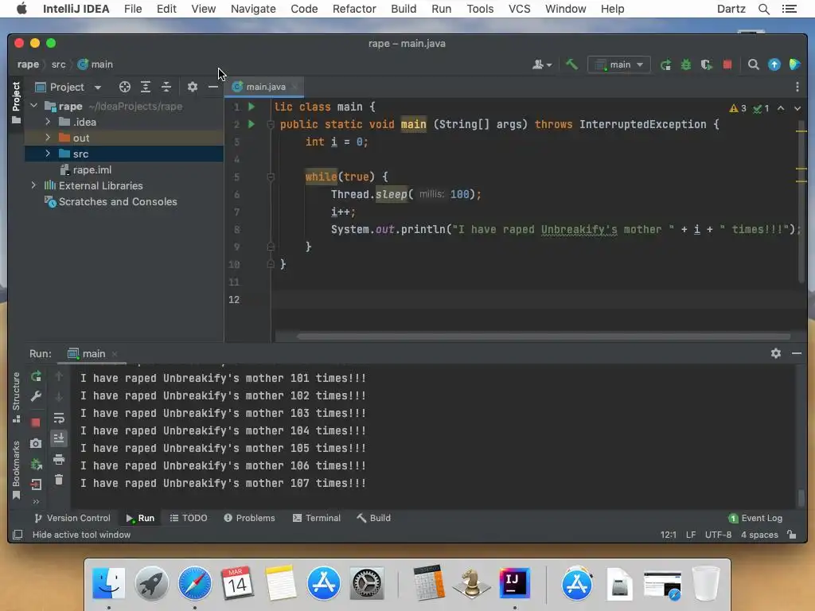Select the main.java editor tab
The height and width of the screenshot is (611, 815).
[x=265, y=87]
